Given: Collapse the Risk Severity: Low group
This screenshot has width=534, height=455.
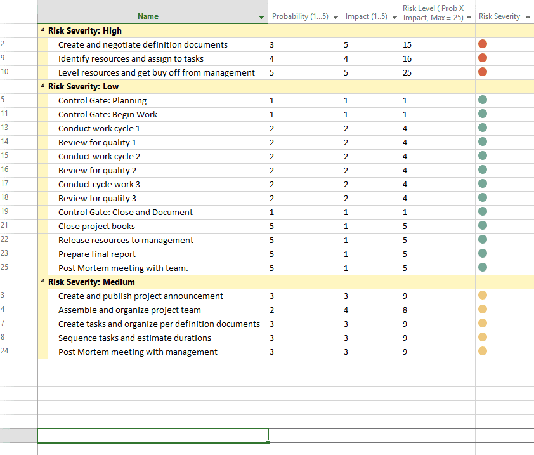Looking at the screenshot, I should tap(42, 86).
